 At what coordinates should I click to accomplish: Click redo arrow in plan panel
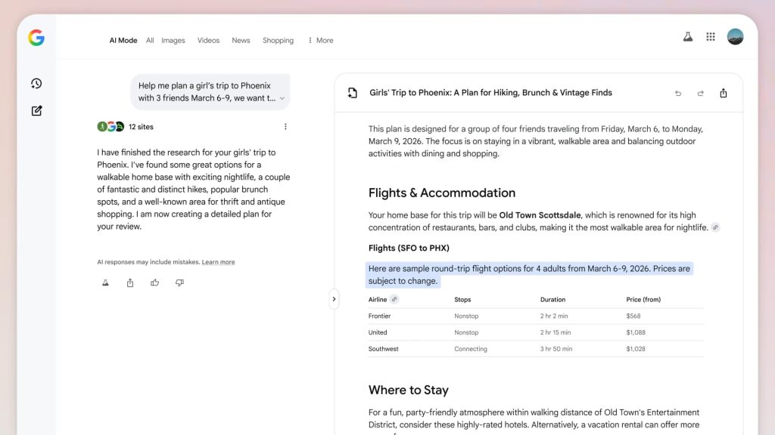(701, 94)
